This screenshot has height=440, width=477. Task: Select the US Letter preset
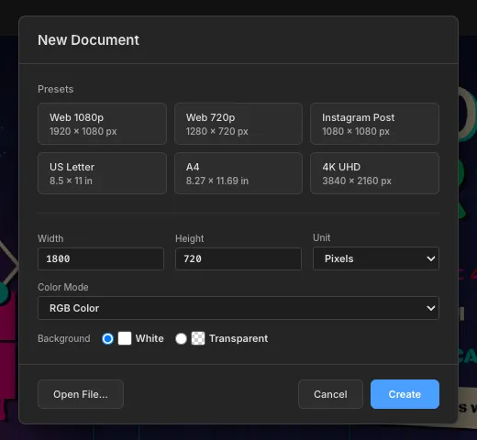point(102,173)
